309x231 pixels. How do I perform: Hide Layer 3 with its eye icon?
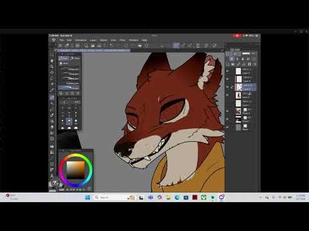[228, 87]
